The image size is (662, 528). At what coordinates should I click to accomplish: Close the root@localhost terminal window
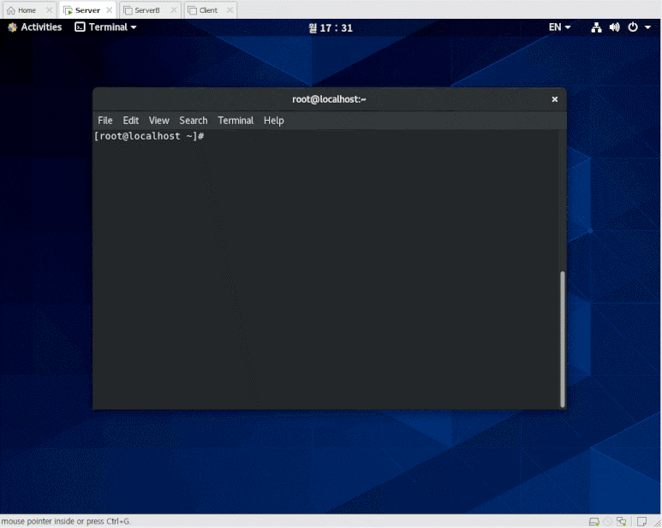(x=555, y=99)
